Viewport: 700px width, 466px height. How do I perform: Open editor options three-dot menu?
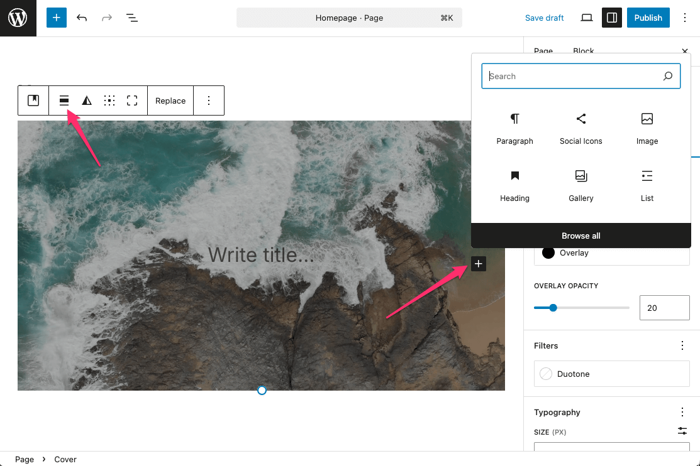pyautogui.click(x=685, y=18)
